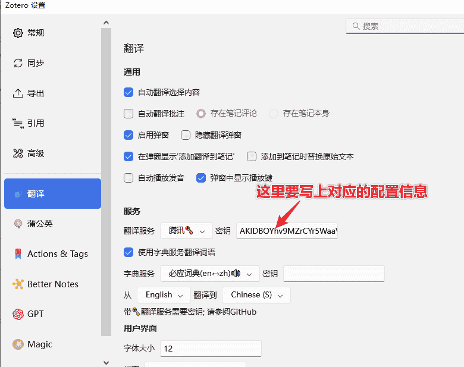Click the red GPT logo icon
This screenshot has width=464, height=367.
click(x=18, y=314)
